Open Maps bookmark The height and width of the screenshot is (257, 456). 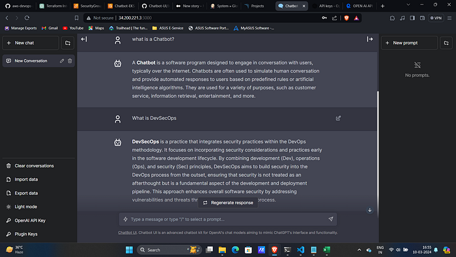[96, 28]
